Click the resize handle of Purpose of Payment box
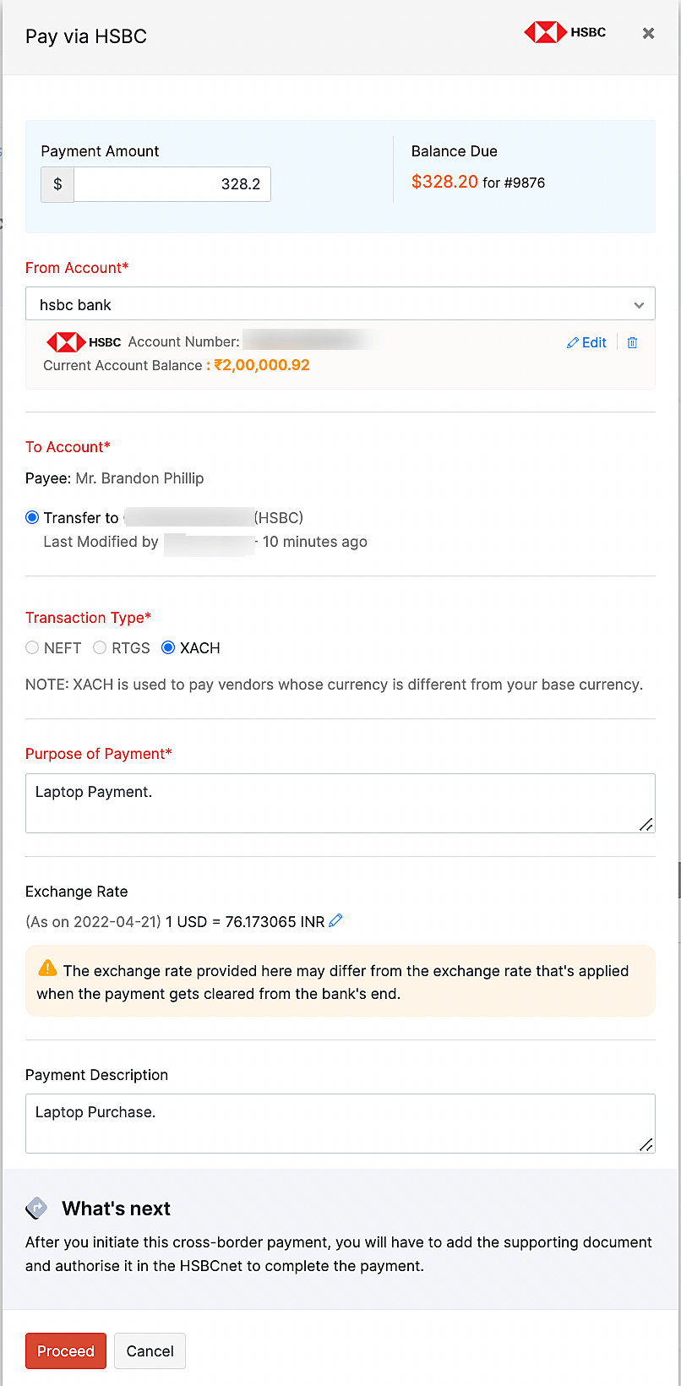681x1386 pixels. [646, 824]
